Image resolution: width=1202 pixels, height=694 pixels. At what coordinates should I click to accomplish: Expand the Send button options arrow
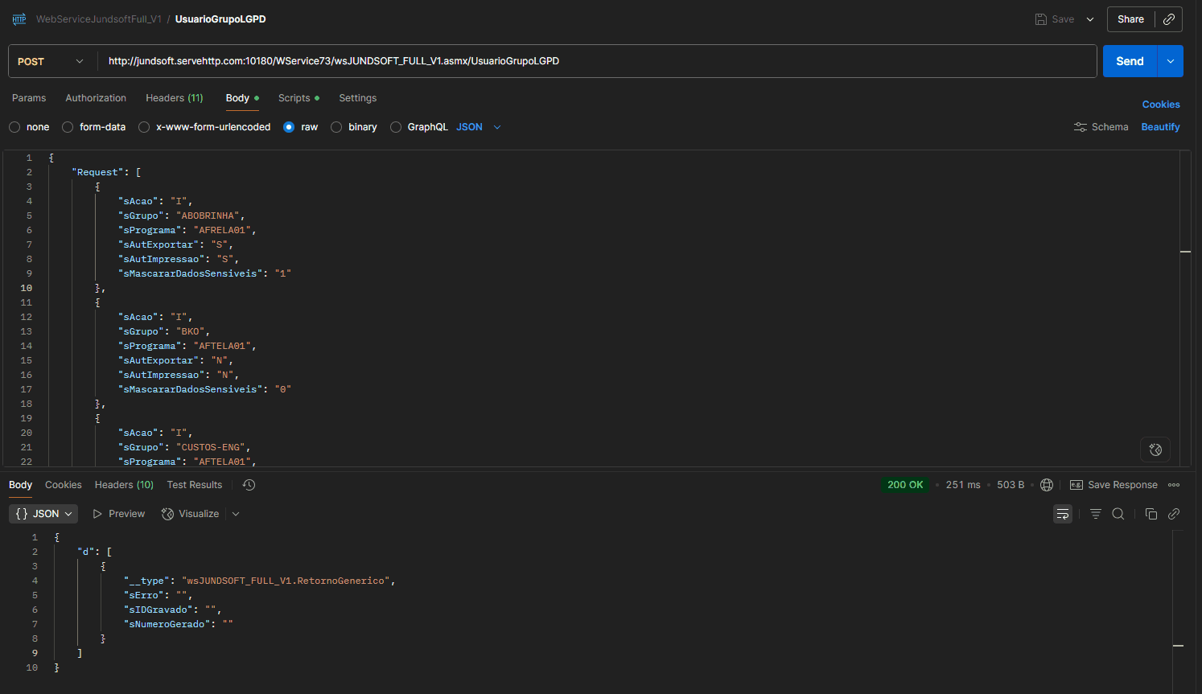[x=1170, y=61]
